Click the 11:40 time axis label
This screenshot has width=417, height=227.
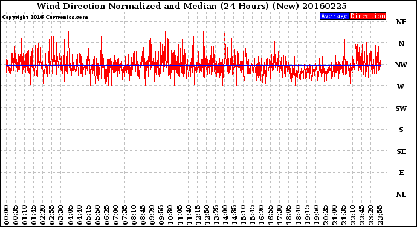coord(189,215)
